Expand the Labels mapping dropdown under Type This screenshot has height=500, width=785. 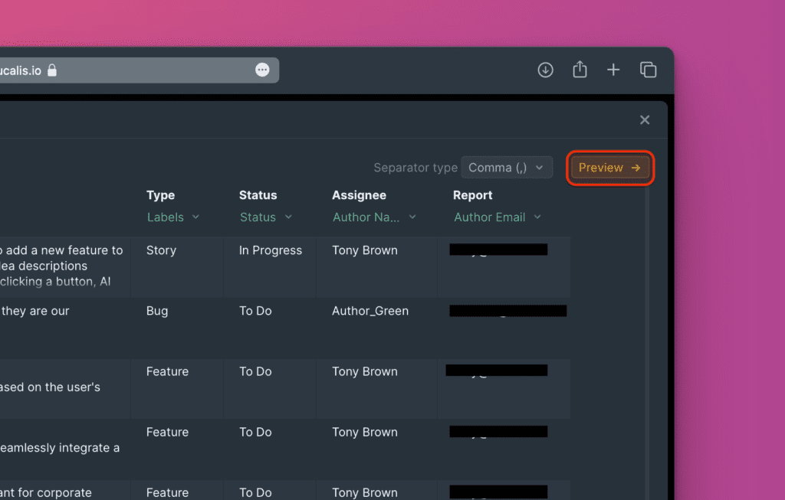(173, 217)
